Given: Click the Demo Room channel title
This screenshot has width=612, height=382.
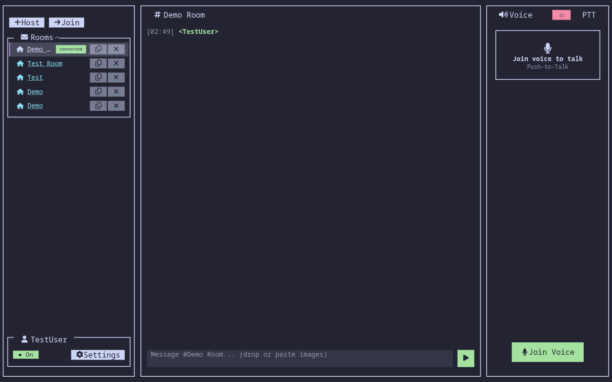Looking at the screenshot, I should tap(184, 15).
